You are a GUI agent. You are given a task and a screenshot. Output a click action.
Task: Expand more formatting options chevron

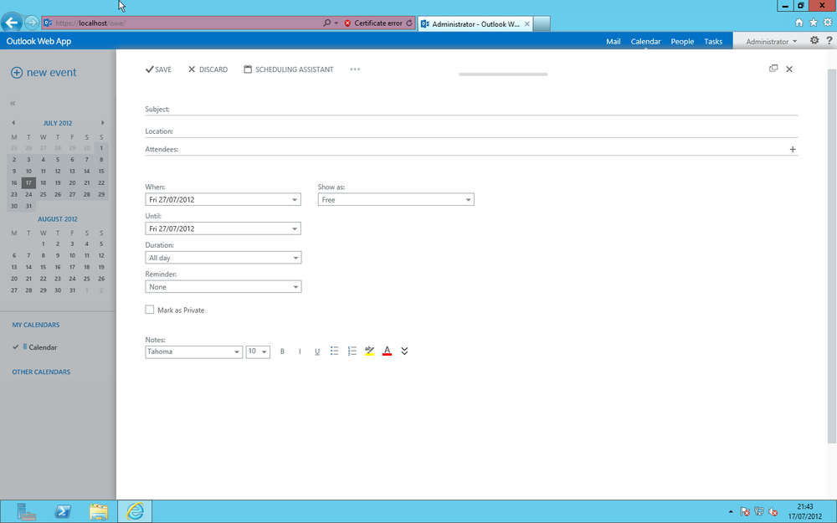click(404, 351)
